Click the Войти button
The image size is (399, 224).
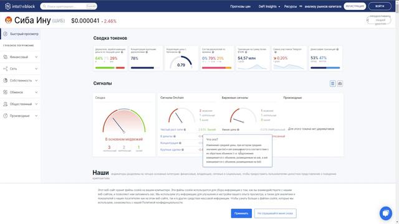click(x=380, y=6)
